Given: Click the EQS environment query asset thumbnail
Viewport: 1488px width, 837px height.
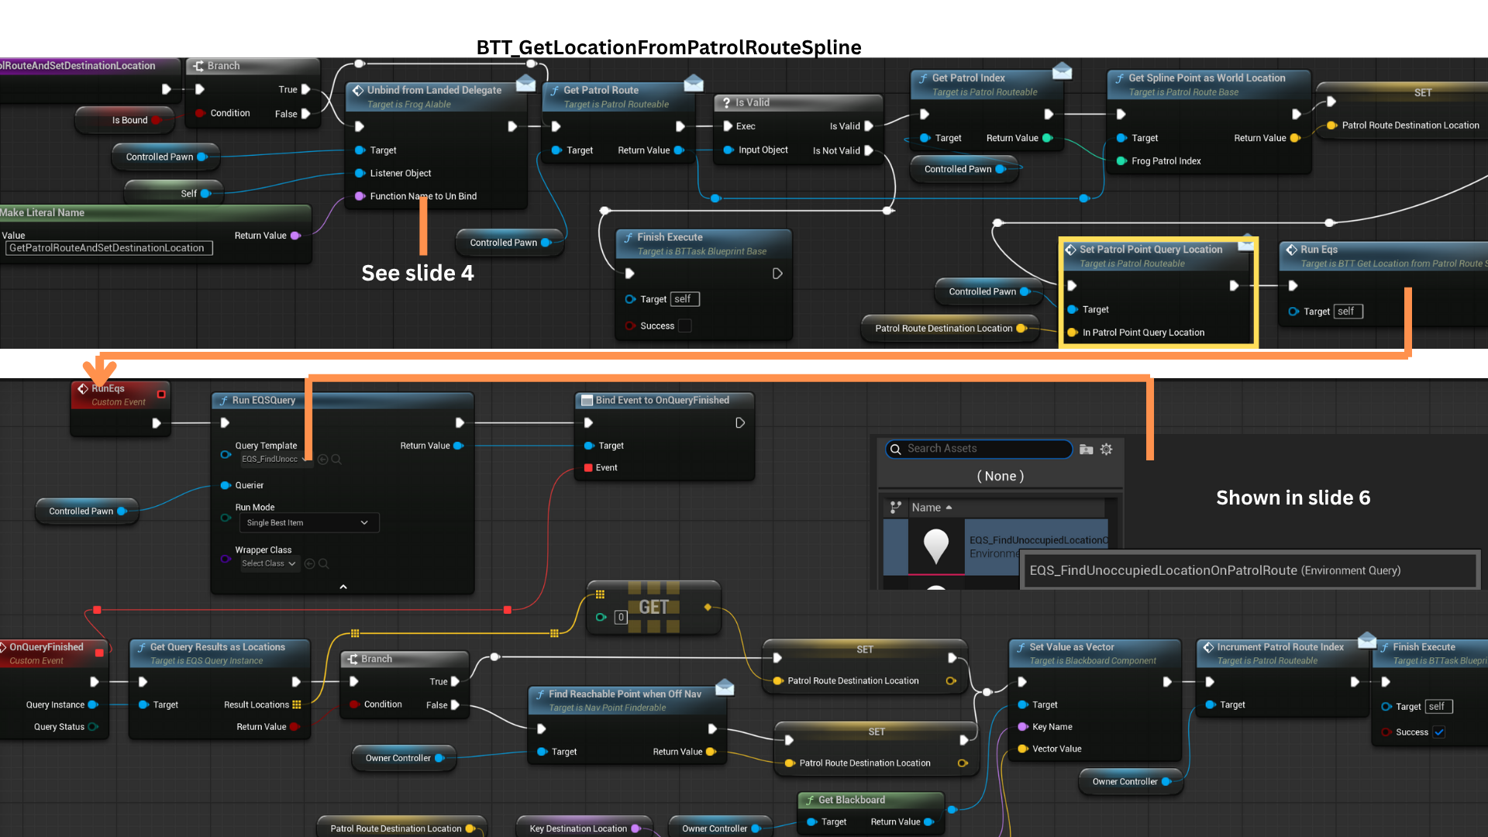Looking at the screenshot, I should point(936,547).
